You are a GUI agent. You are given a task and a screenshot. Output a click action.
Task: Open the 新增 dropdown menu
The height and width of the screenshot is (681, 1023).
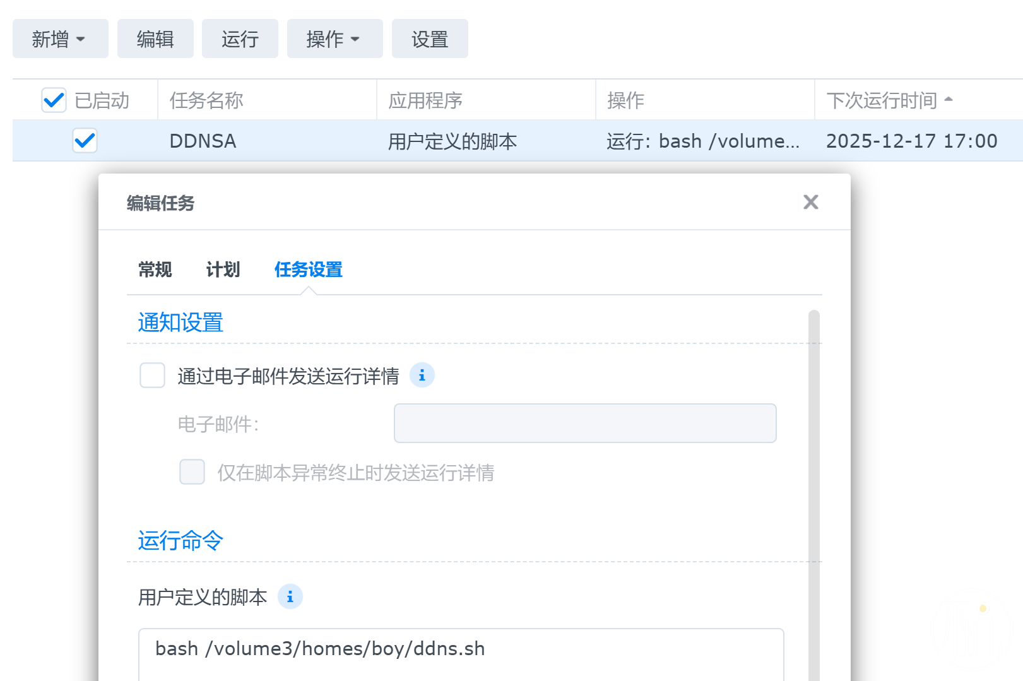[x=60, y=39]
